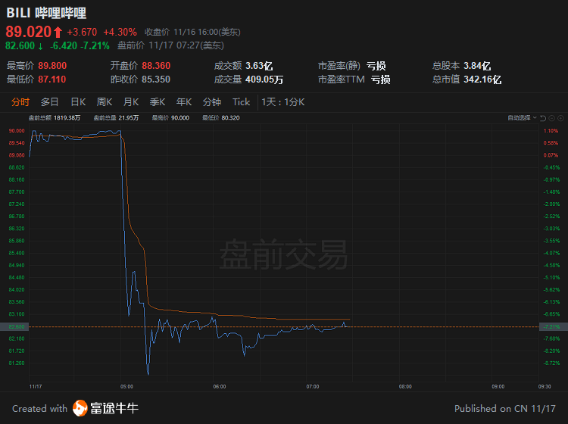Click the 05:00 time axis label
This screenshot has height=424, width=568.
pos(126,386)
